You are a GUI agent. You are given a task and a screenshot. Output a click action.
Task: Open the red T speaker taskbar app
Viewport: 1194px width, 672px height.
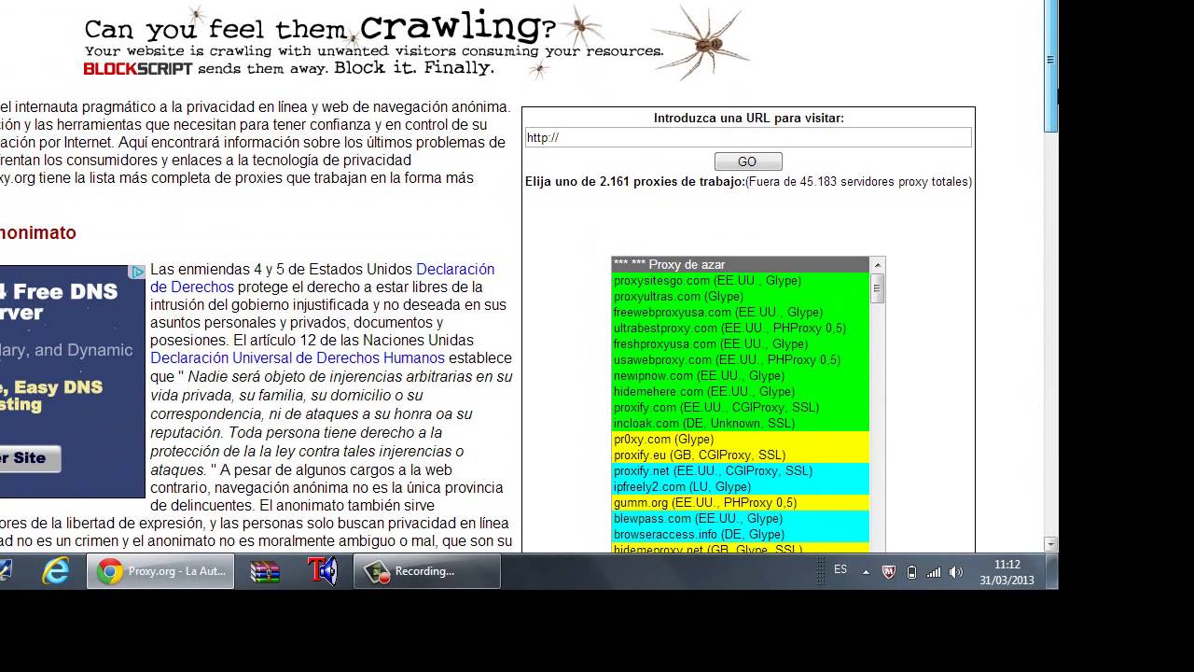pos(322,571)
